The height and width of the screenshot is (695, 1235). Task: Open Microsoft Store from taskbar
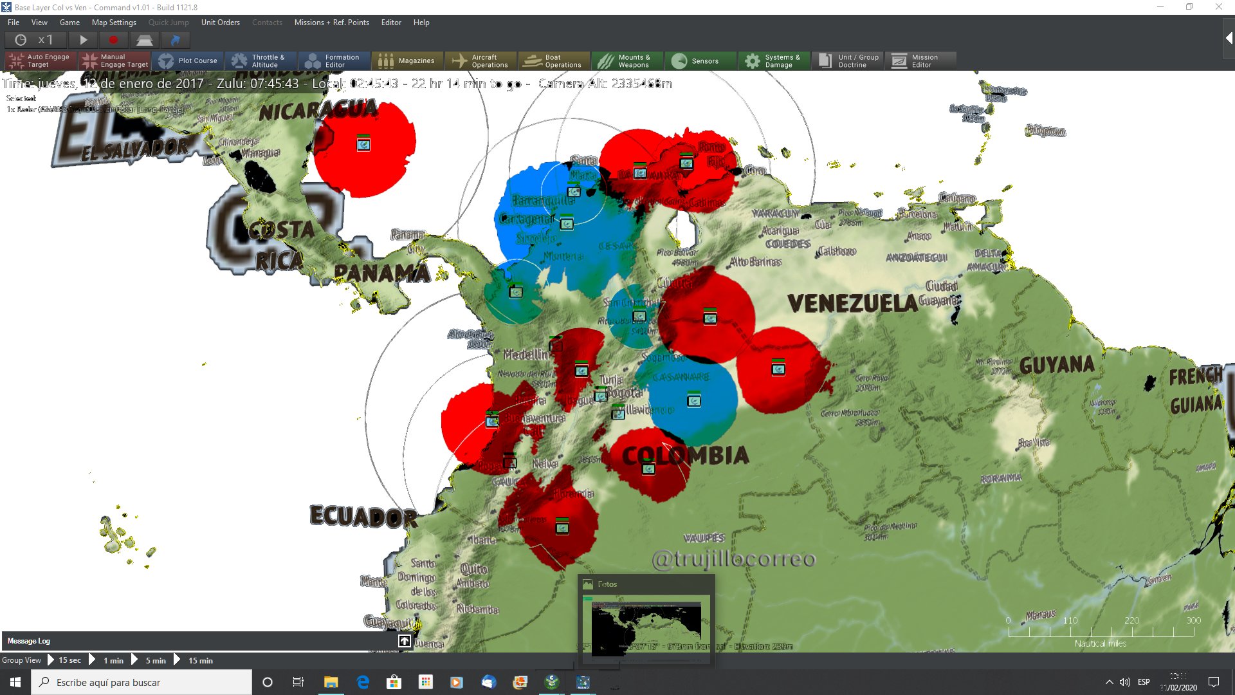point(394,682)
